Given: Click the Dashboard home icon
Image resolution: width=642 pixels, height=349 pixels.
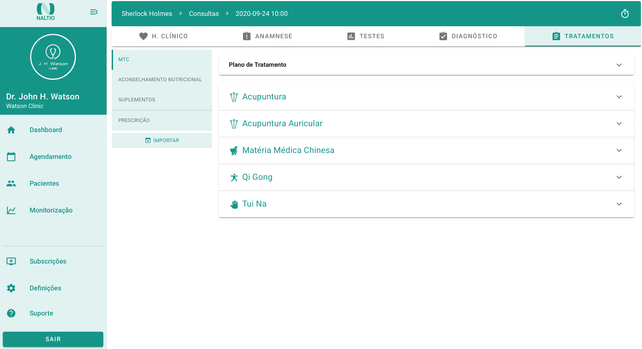Looking at the screenshot, I should point(11,130).
